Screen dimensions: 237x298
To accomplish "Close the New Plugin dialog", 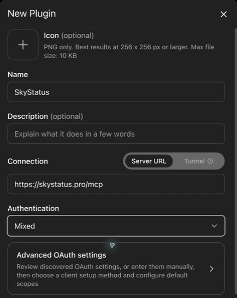I will point(223,14).
